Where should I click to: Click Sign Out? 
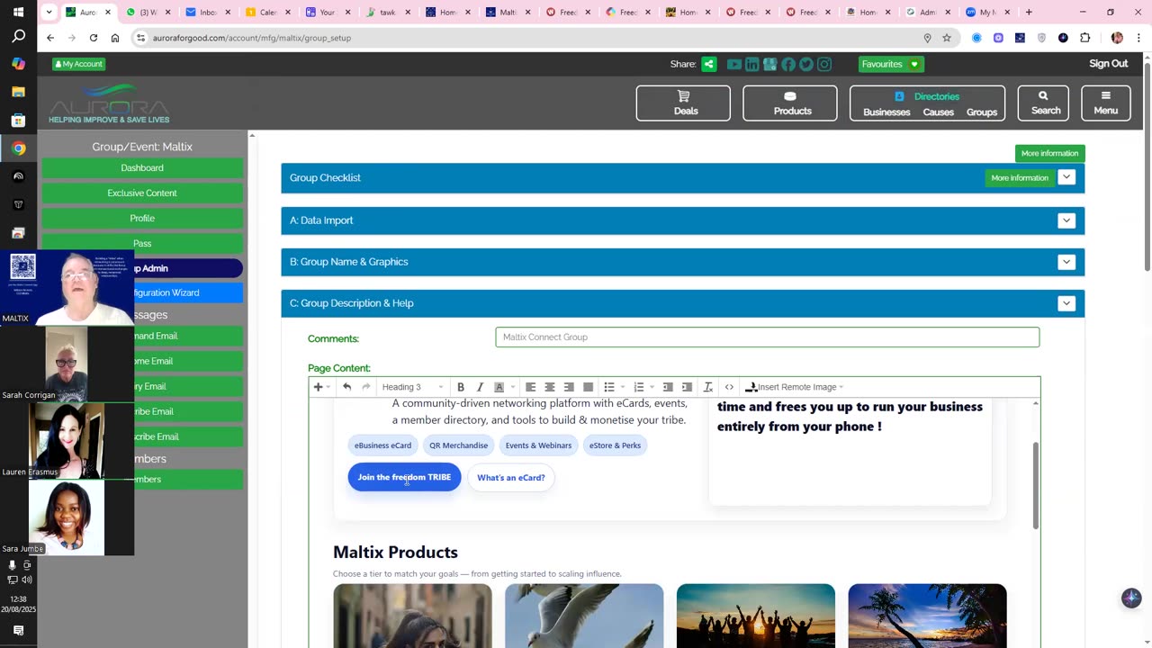click(x=1108, y=64)
